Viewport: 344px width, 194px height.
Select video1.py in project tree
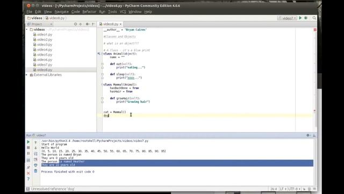coord(42,34)
